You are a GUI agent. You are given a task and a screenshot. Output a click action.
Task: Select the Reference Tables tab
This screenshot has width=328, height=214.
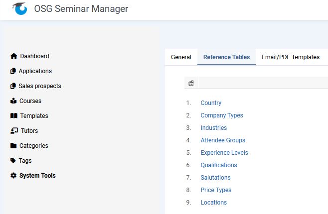226,57
